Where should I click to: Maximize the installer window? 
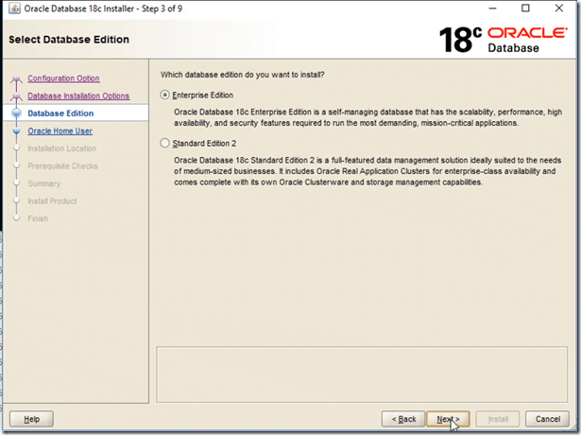pyautogui.click(x=525, y=9)
